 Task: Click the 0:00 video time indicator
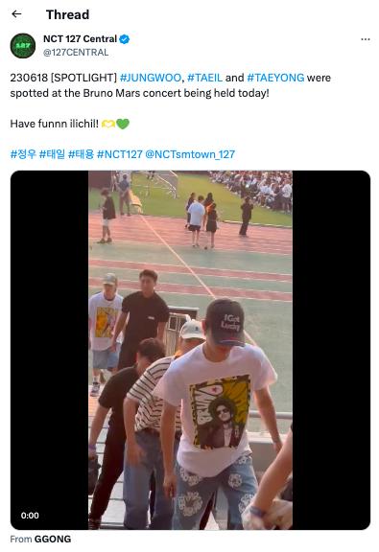pyautogui.click(x=30, y=516)
